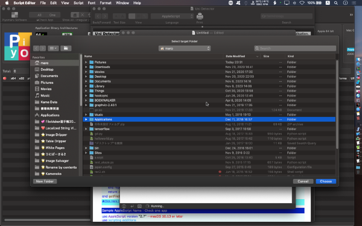Open the Apple menu

click(7, 3)
